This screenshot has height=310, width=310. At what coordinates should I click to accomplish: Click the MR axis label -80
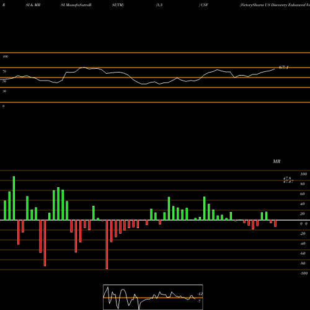(303, 263)
